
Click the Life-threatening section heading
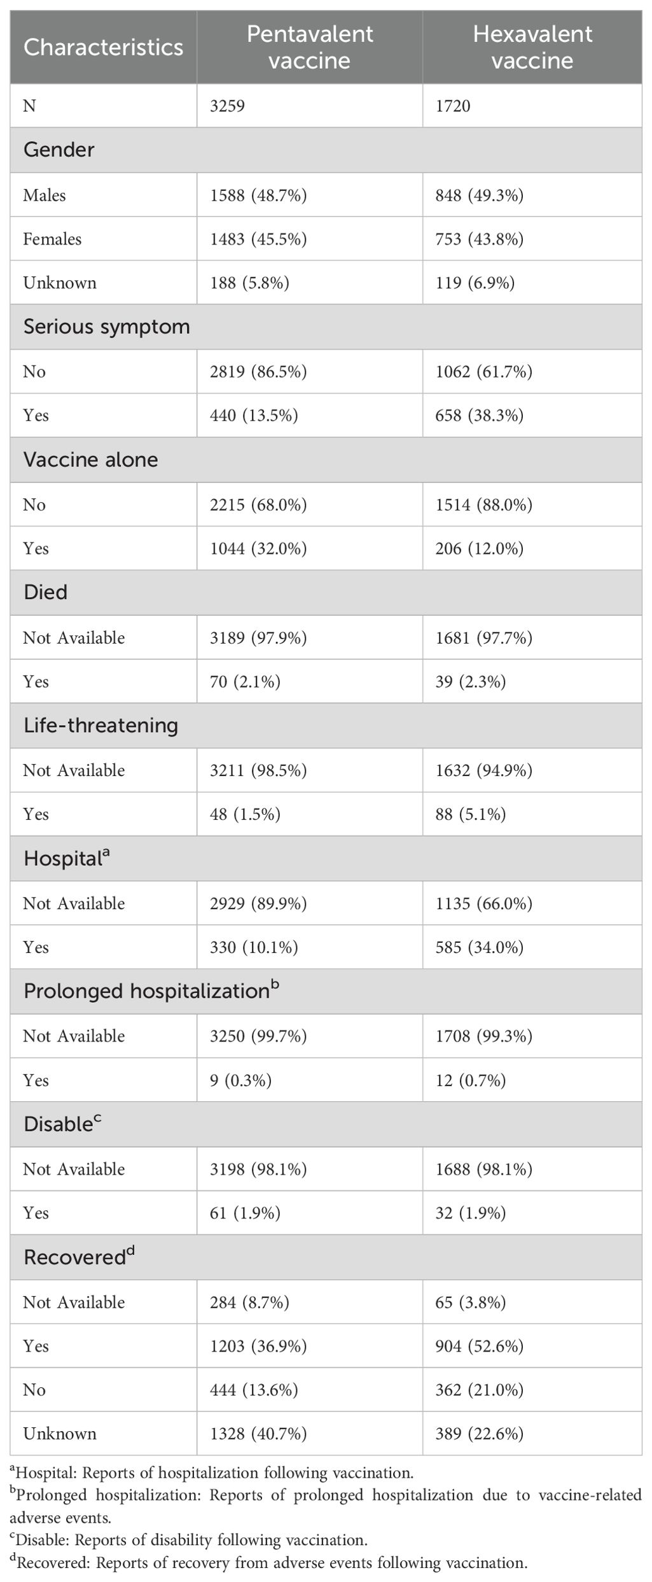(101, 726)
